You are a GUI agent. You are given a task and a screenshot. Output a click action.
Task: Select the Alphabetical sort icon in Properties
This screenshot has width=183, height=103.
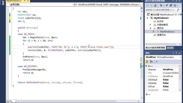click(151, 62)
